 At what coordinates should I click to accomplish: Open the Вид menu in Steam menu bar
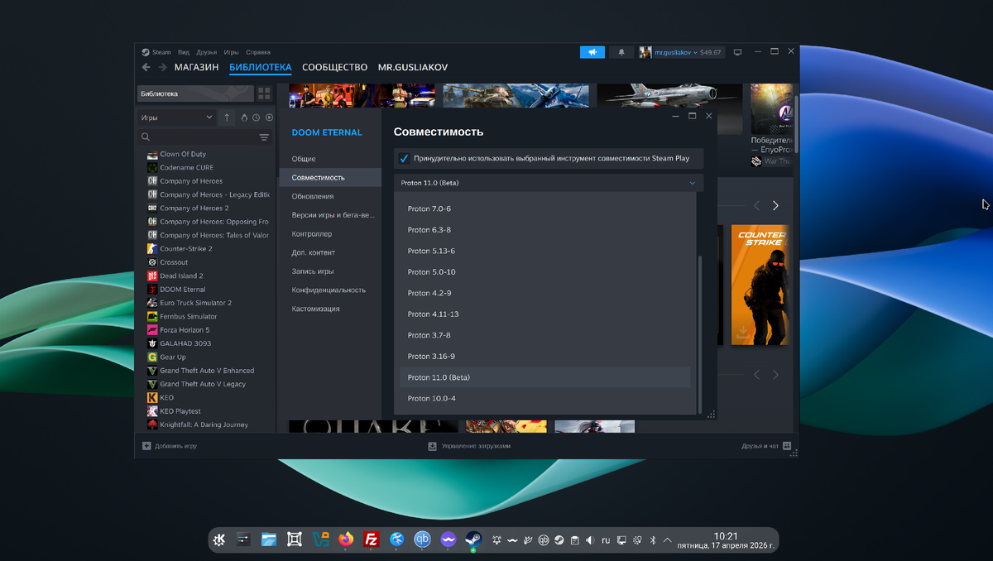pos(182,51)
